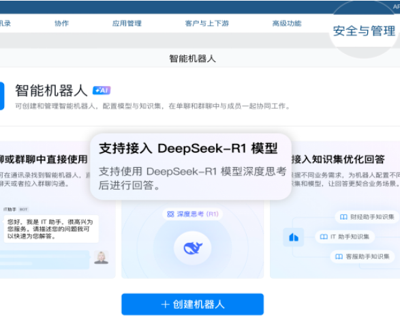Select the 客服助手知识集 tag

click(x=363, y=256)
